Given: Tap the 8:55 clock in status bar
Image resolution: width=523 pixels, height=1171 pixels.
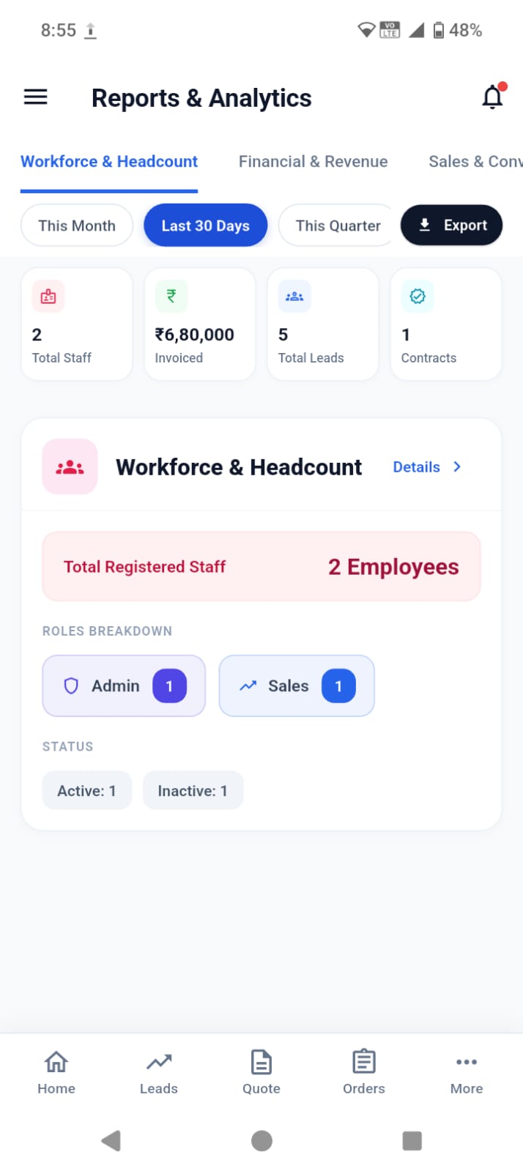Looking at the screenshot, I should [x=58, y=30].
